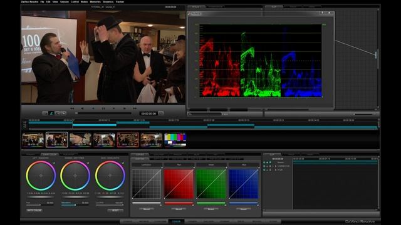The image size is (401, 225).
Task: Click the fast forward transport button
Action: pyautogui.click(x=135, y=108)
